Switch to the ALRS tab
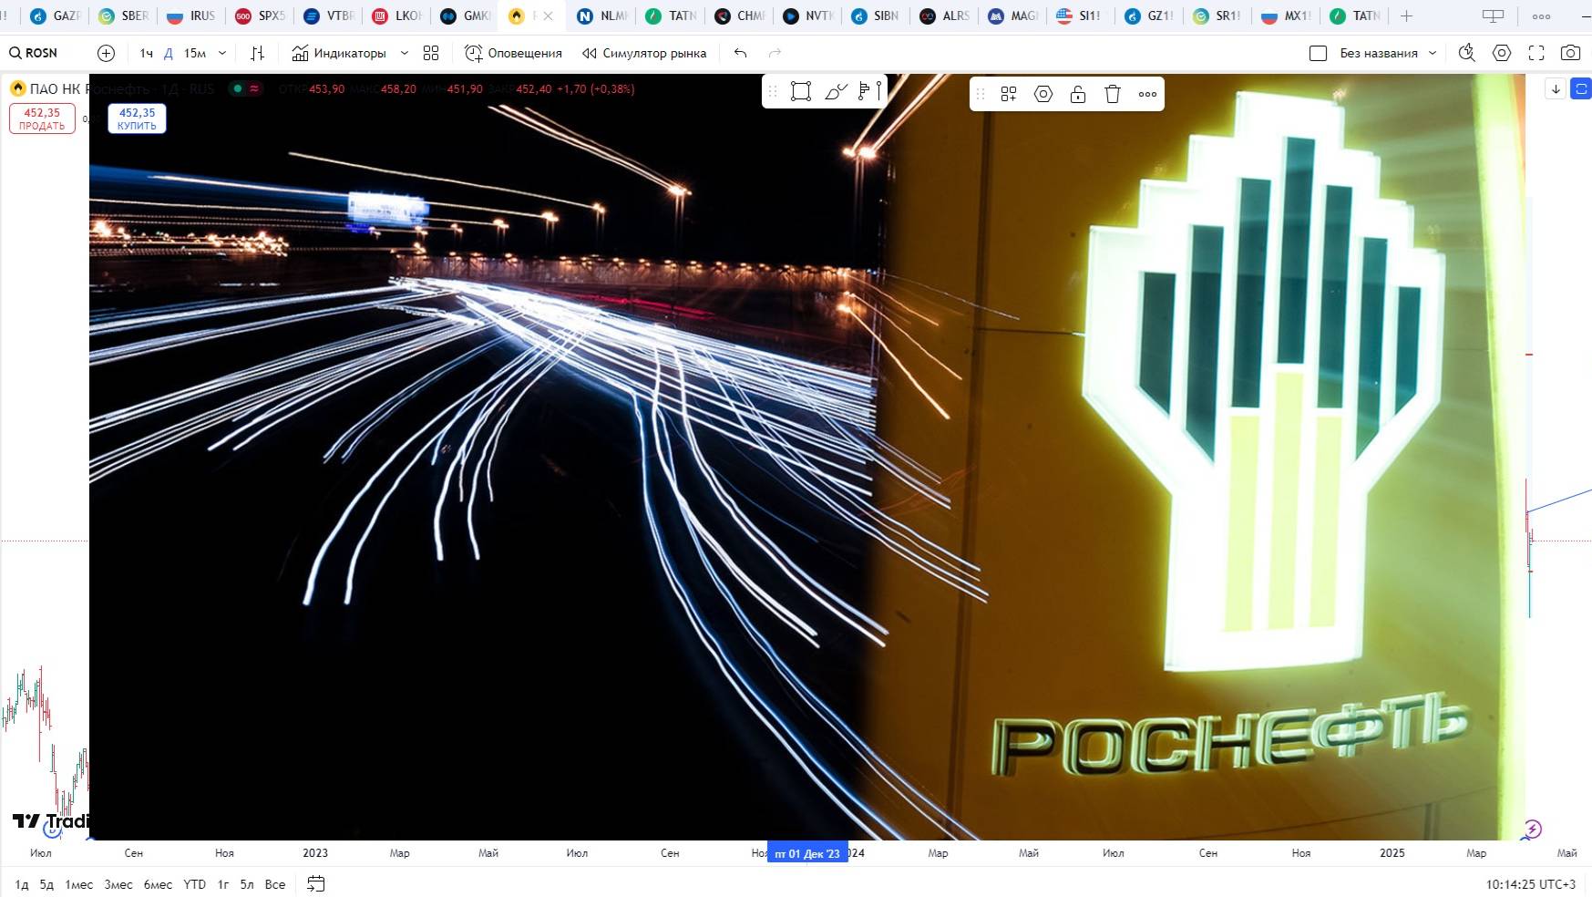Screen dimensions: 1592x897 [x=944, y=15]
